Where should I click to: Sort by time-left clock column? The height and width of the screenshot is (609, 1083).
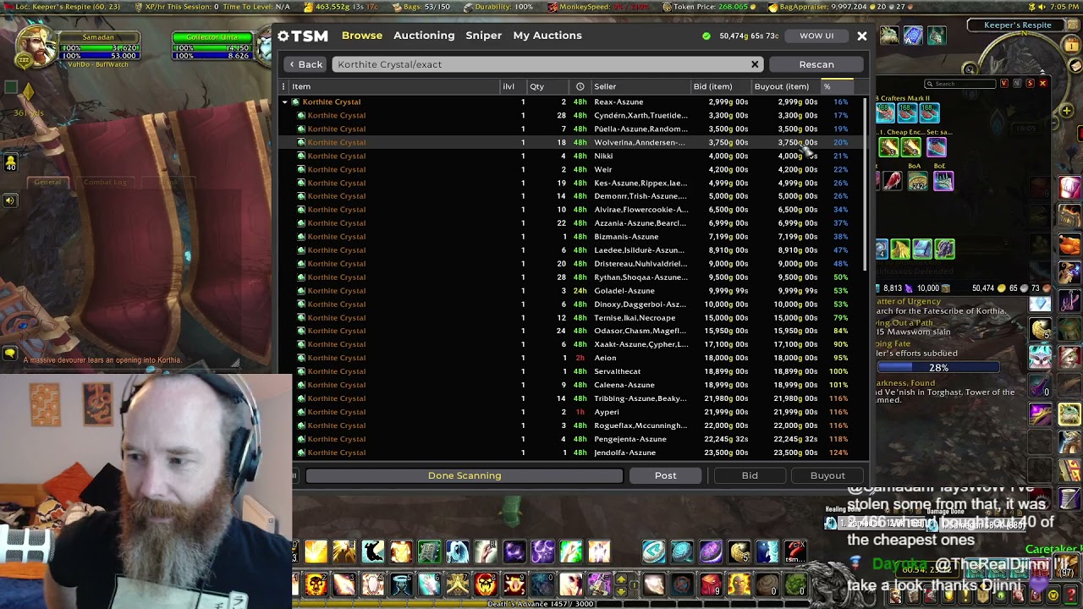point(580,86)
